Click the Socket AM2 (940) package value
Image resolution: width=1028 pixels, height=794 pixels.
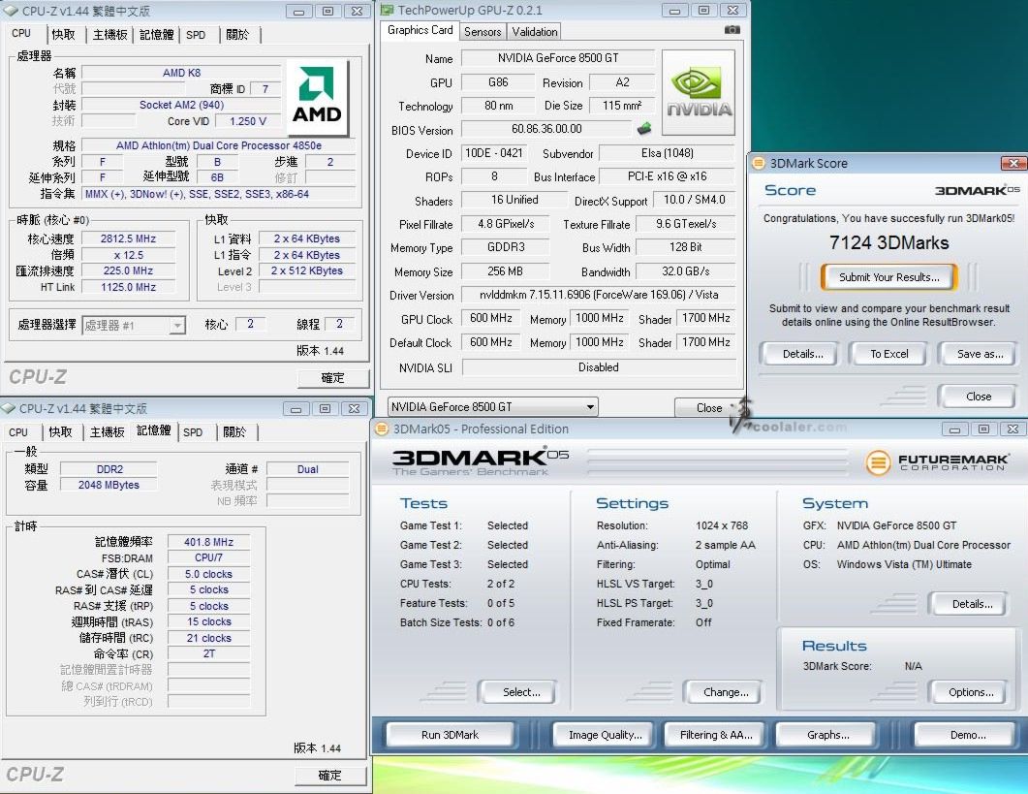point(181,105)
